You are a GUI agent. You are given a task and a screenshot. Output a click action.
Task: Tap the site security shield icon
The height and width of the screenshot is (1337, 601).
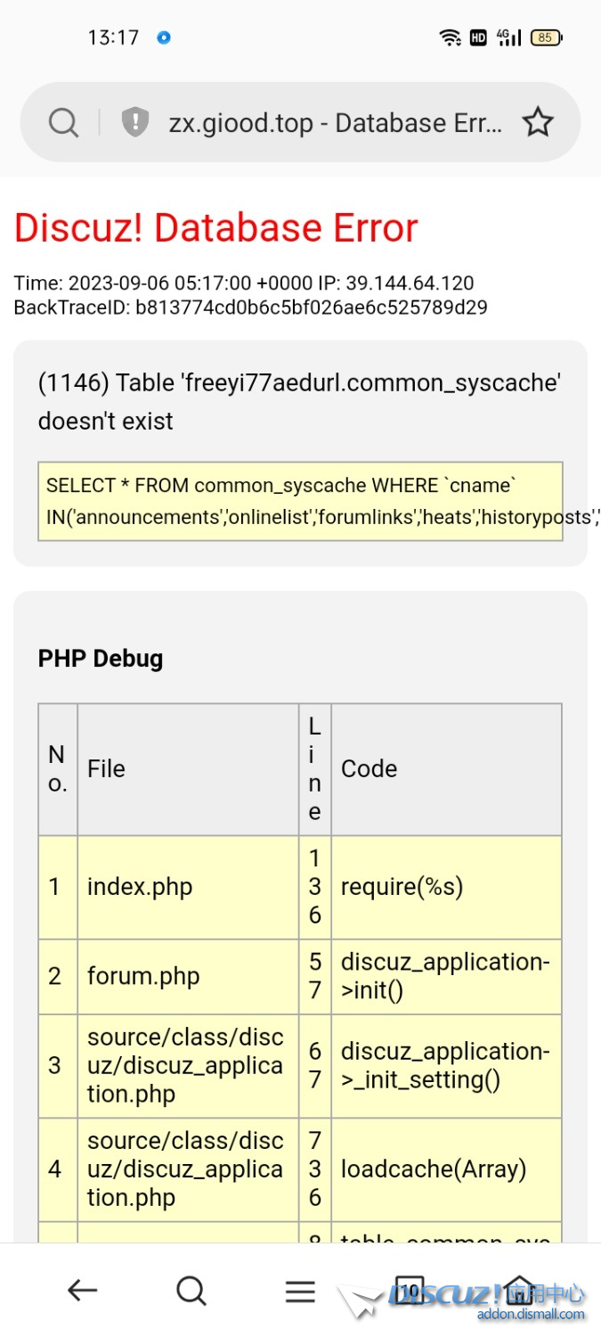point(134,122)
